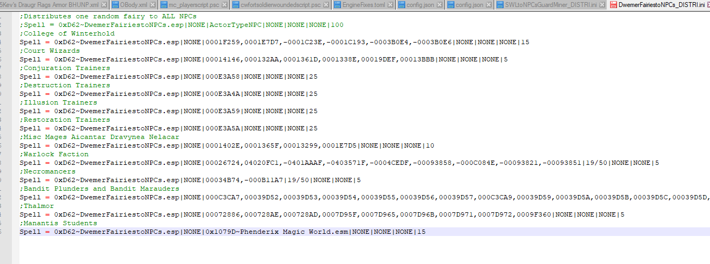
Task: Click the Spell line starting with 00034B74
Action: [190, 180]
